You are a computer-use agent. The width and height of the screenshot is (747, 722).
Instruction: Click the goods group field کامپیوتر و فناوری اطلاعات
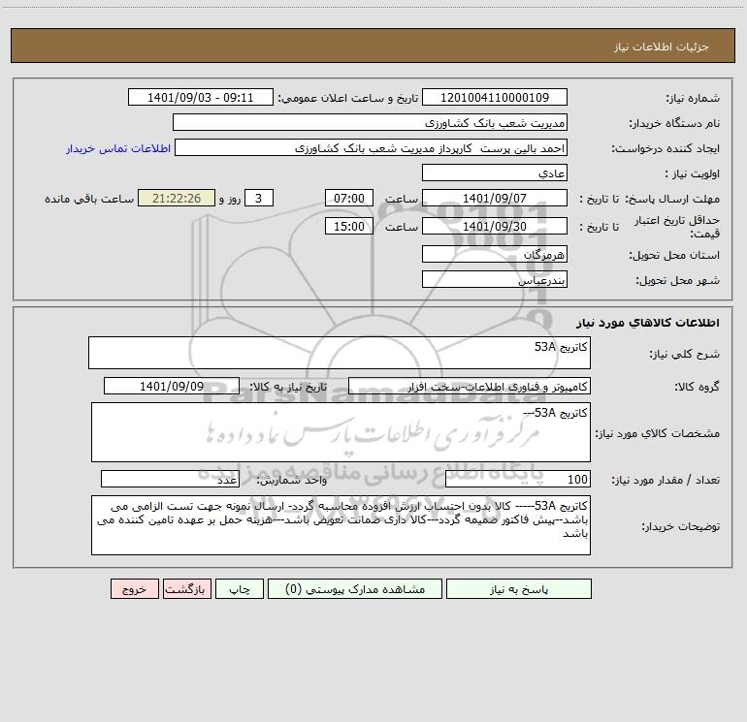(x=470, y=386)
